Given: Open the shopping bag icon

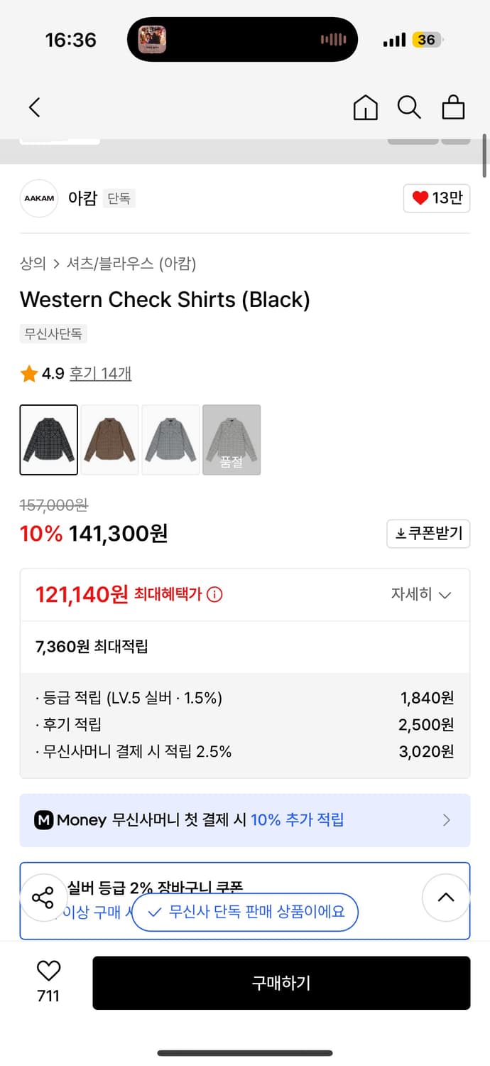Looking at the screenshot, I should pos(453,107).
